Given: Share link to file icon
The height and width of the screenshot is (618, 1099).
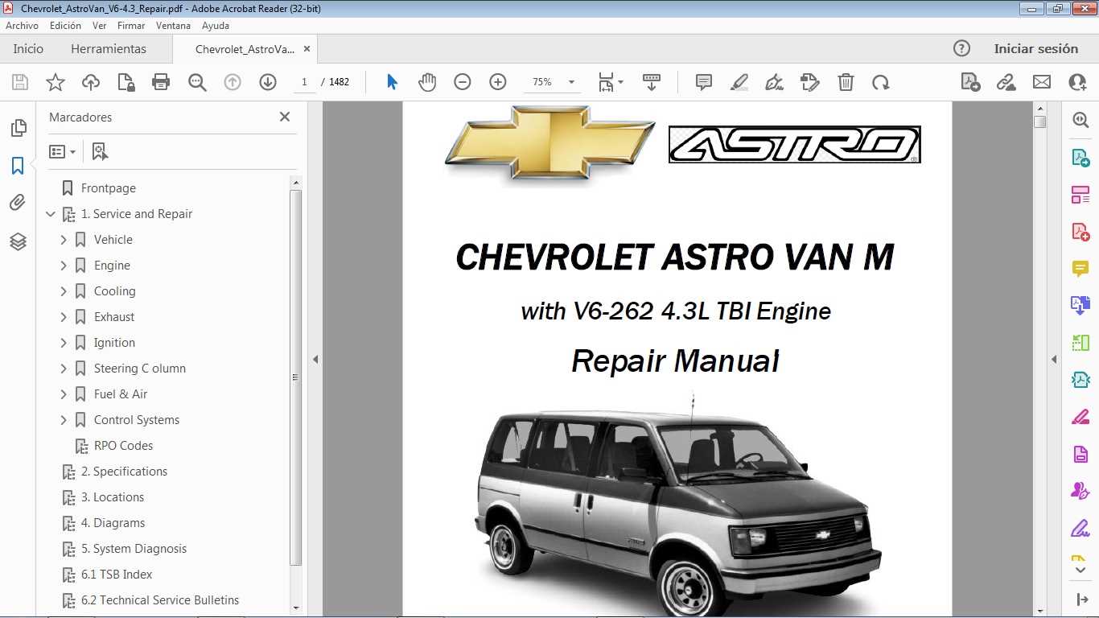Looking at the screenshot, I should (x=1006, y=82).
